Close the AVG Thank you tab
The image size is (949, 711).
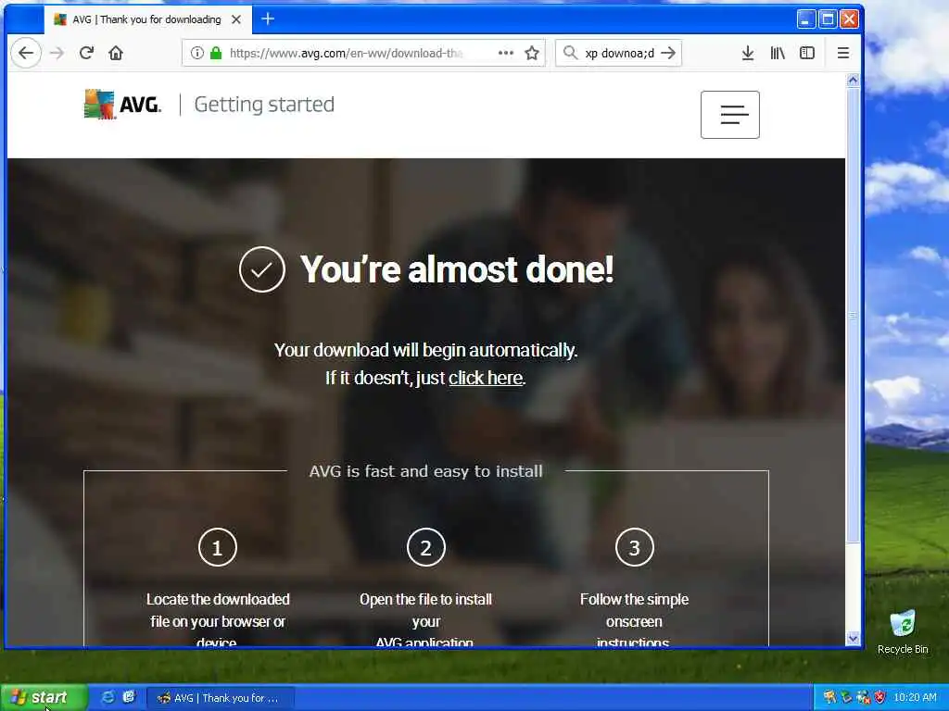click(x=236, y=19)
